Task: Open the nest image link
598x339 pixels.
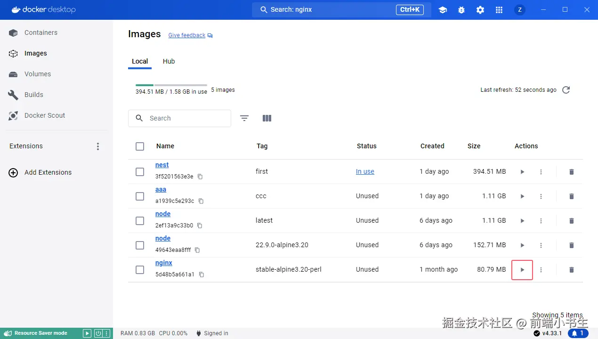Action: [162, 165]
